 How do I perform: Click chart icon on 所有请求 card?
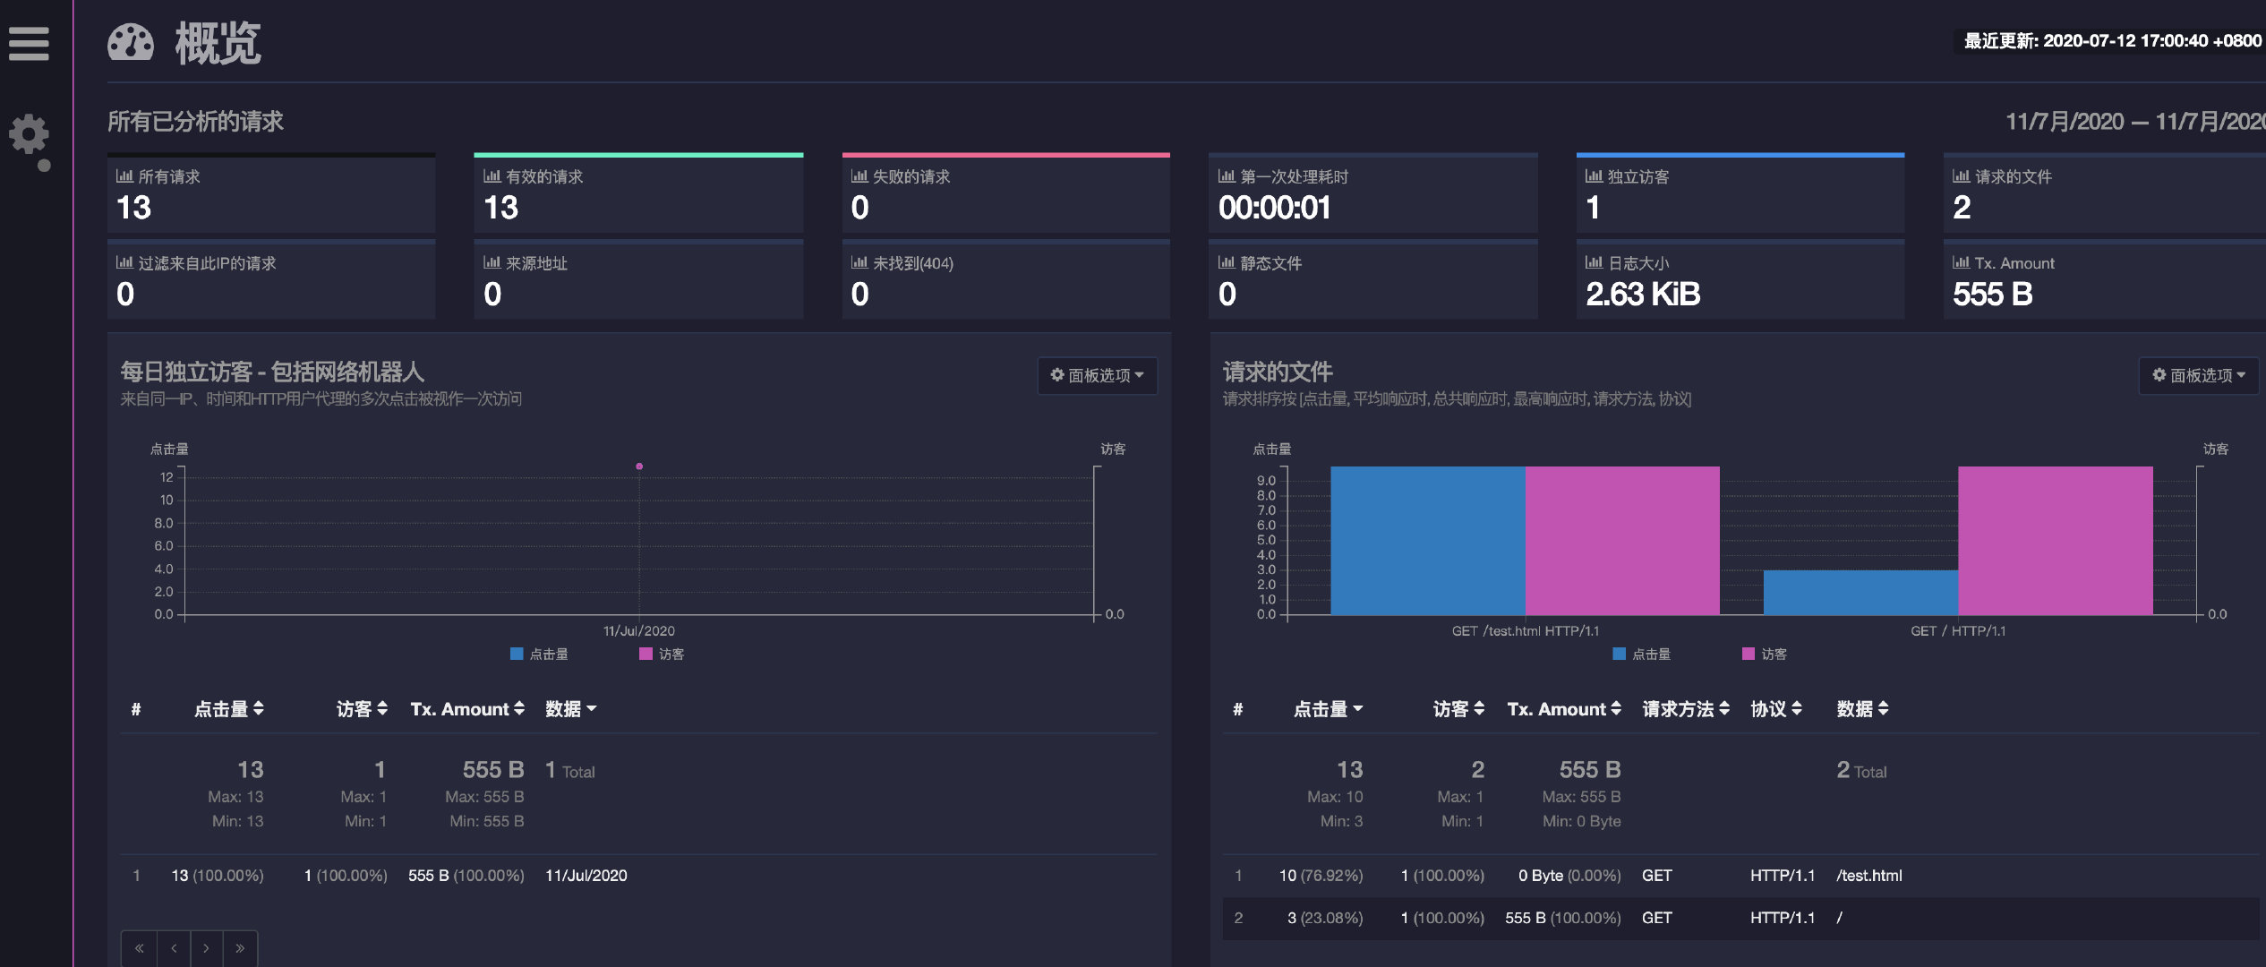tap(124, 176)
